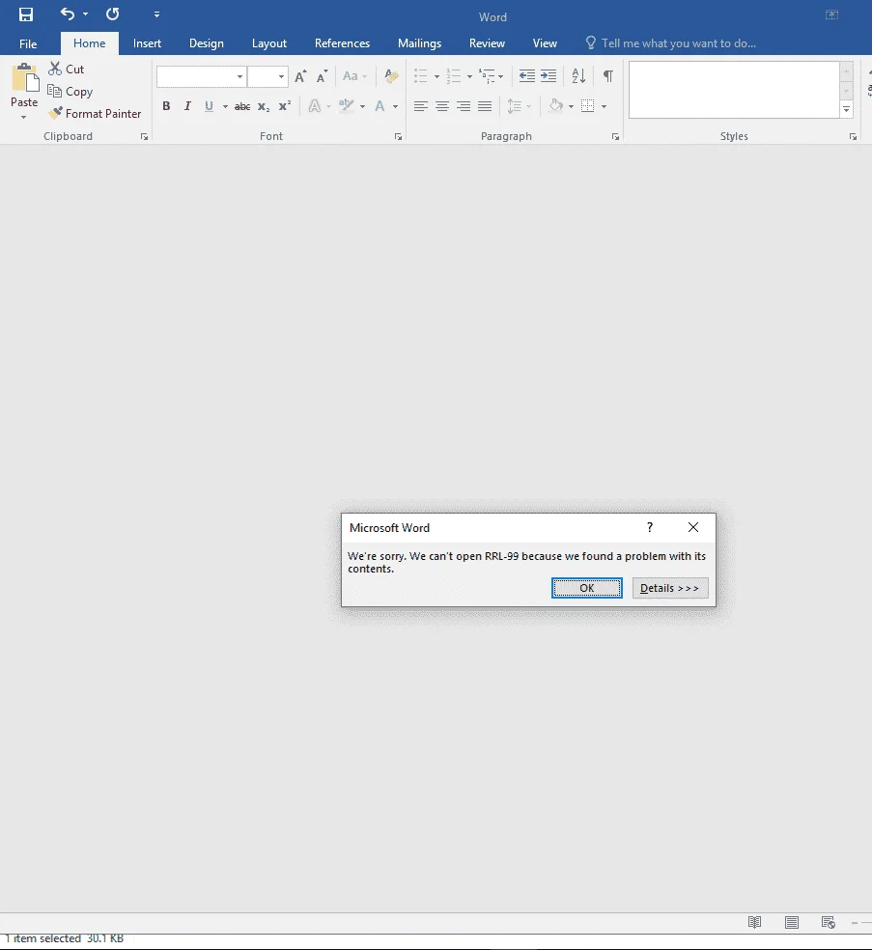Toggle Bold formatting
Screen dimensions: 872x950
pyautogui.click(x=166, y=106)
